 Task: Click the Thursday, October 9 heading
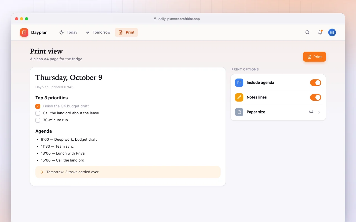tap(69, 77)
